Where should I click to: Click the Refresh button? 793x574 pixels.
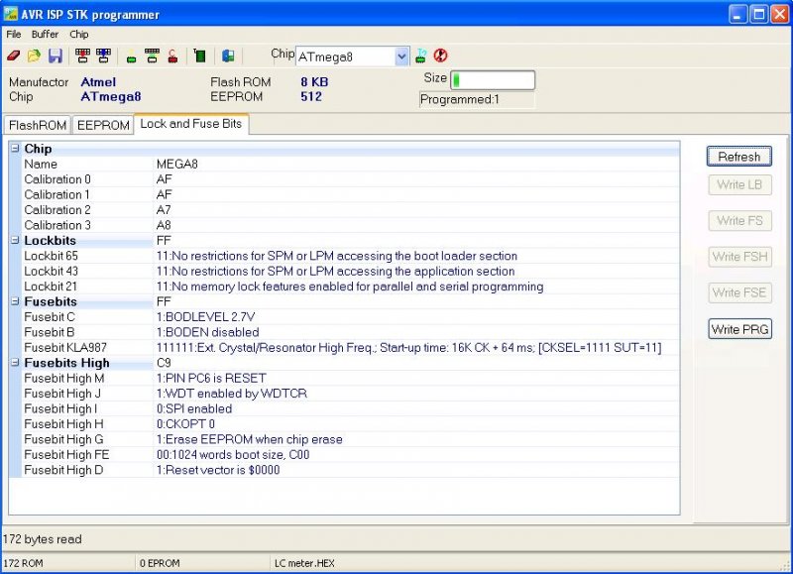[x=739, y=157]
